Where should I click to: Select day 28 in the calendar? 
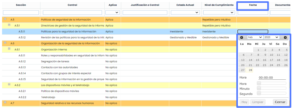(x=249, y=70)
